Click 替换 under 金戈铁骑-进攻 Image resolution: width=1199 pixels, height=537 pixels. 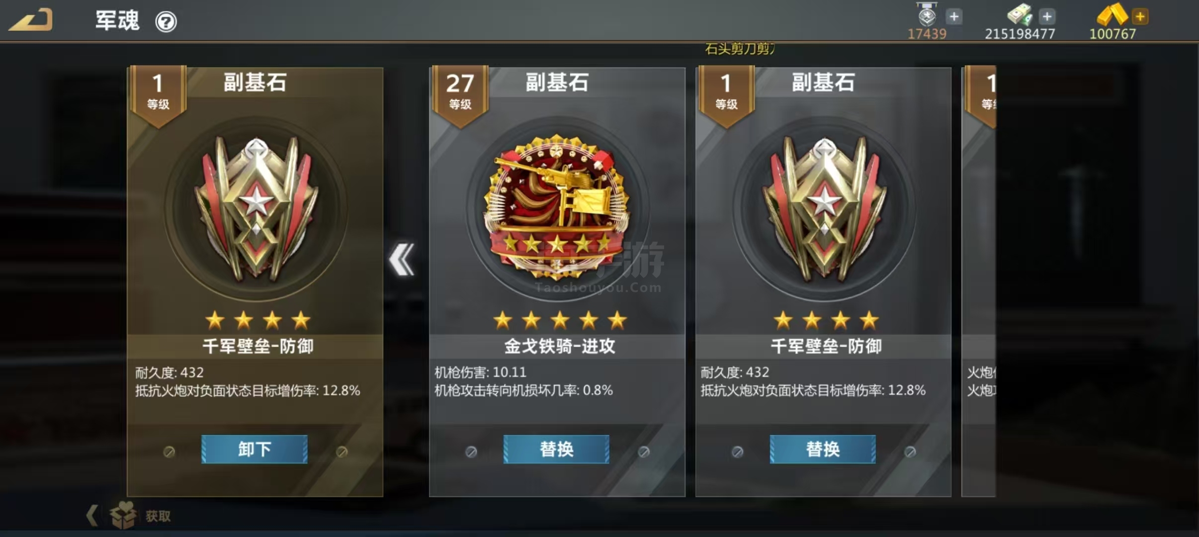tap(557, 449)
